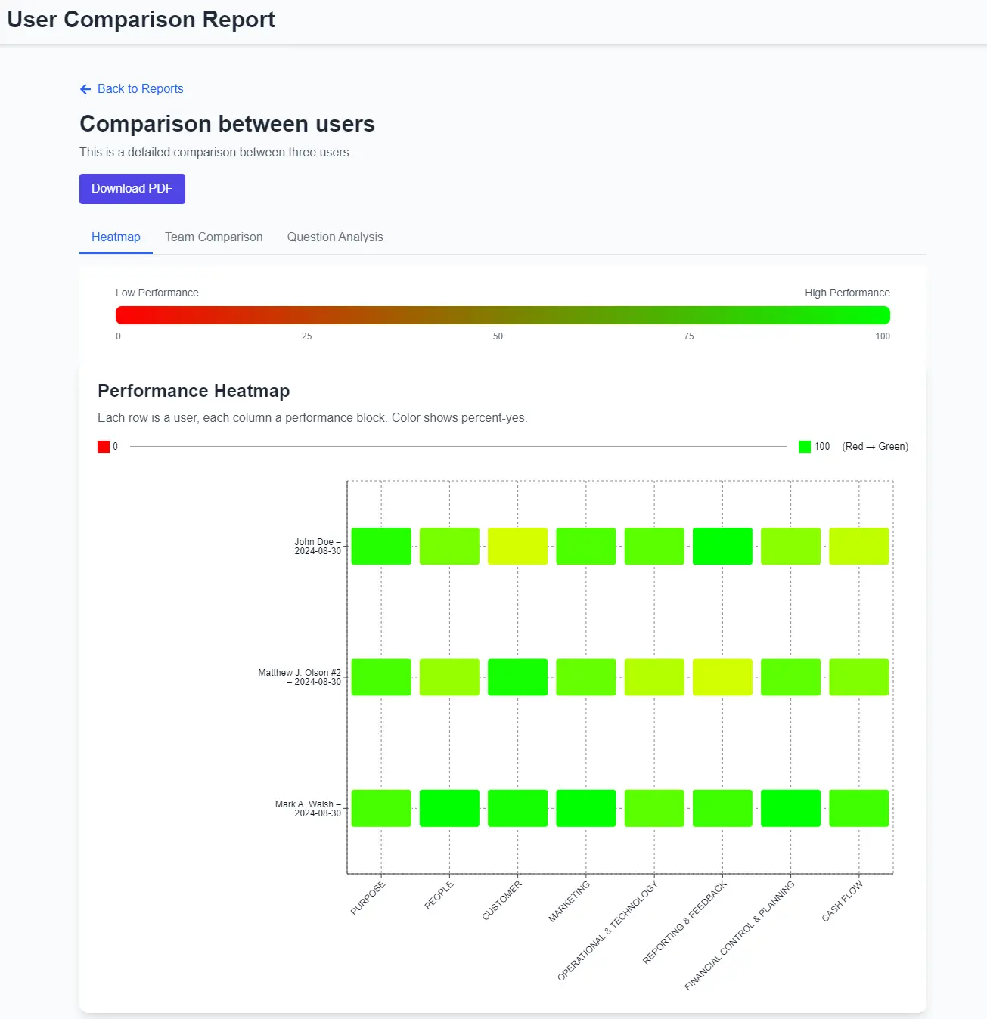
Task: Click John Doe's CASH FLOW cell
Action: click(858, 547)
